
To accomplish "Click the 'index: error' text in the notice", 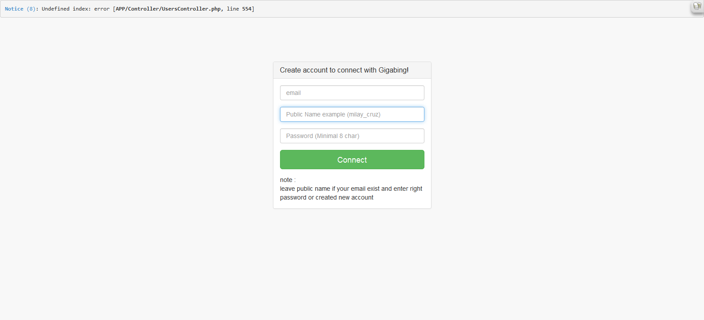I will point(91,9).
